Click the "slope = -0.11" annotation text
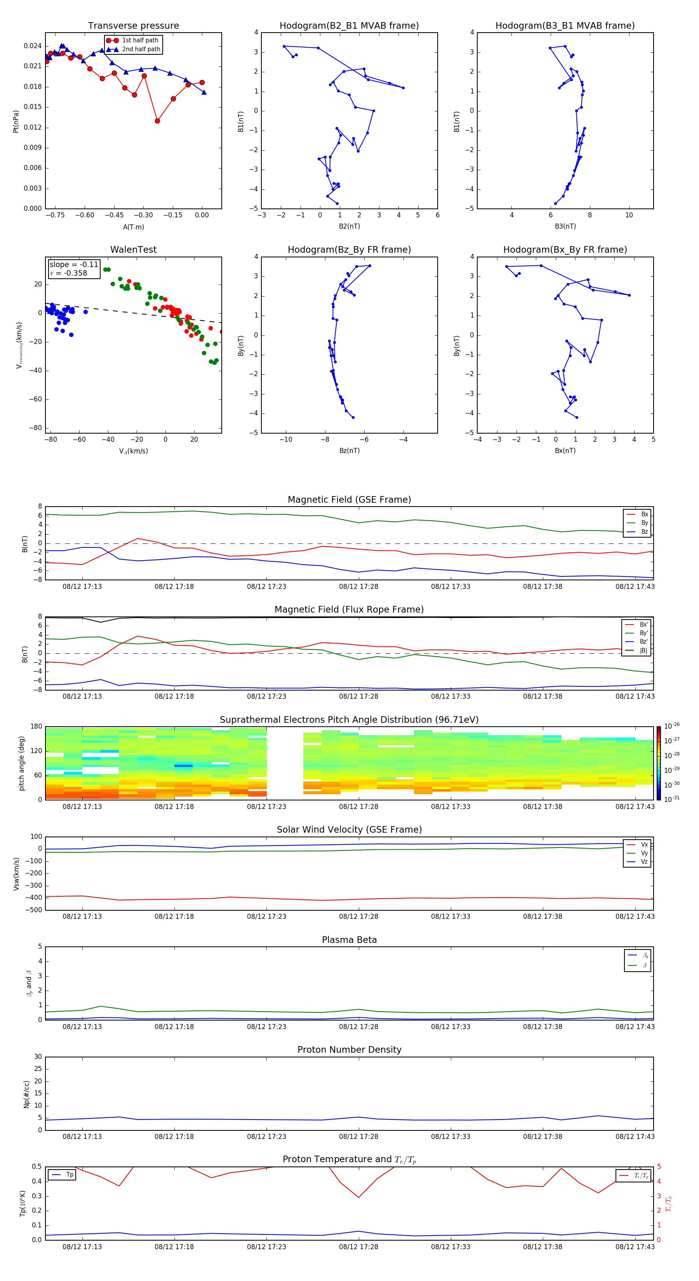Screen dimensions: 699x1281 [74, 265]
